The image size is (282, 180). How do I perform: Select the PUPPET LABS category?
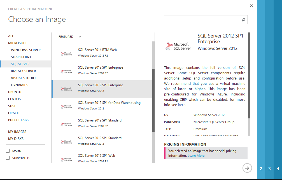pyautogui.click(x=18, y=120)
